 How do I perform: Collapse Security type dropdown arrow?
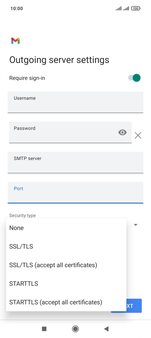pyautogui.click(x=136, y=225)
